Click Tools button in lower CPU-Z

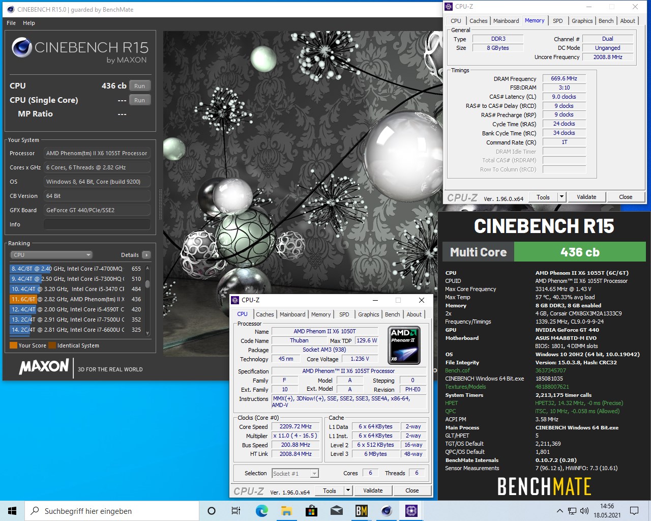(330, 491)
